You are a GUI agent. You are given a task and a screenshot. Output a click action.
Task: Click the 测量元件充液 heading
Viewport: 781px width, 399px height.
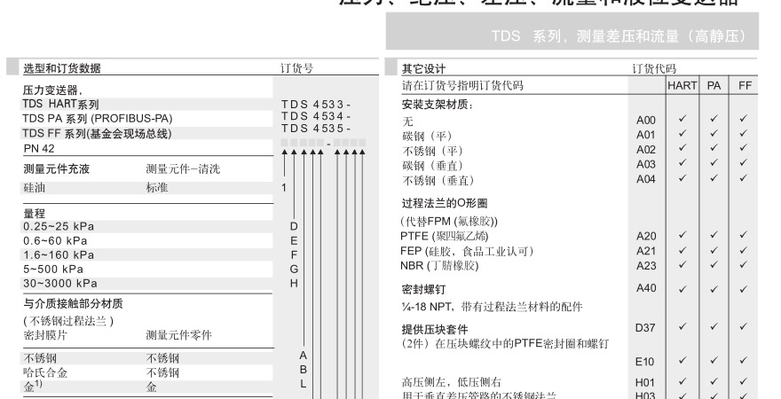pos(56,168)
